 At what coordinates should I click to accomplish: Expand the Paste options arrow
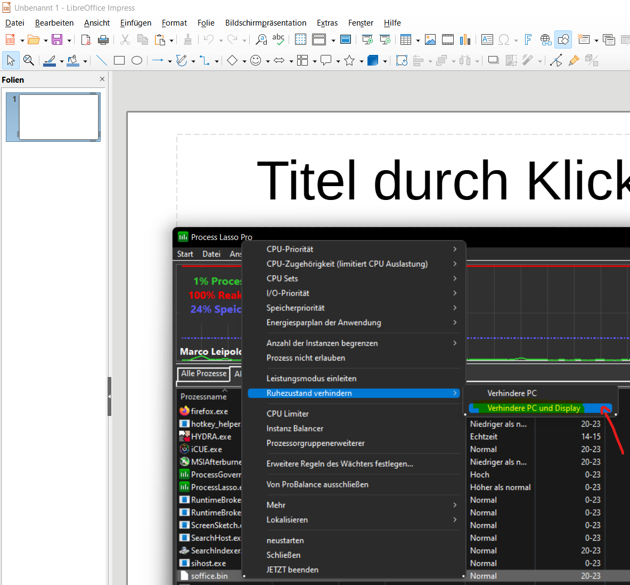(x=171, y=40)
